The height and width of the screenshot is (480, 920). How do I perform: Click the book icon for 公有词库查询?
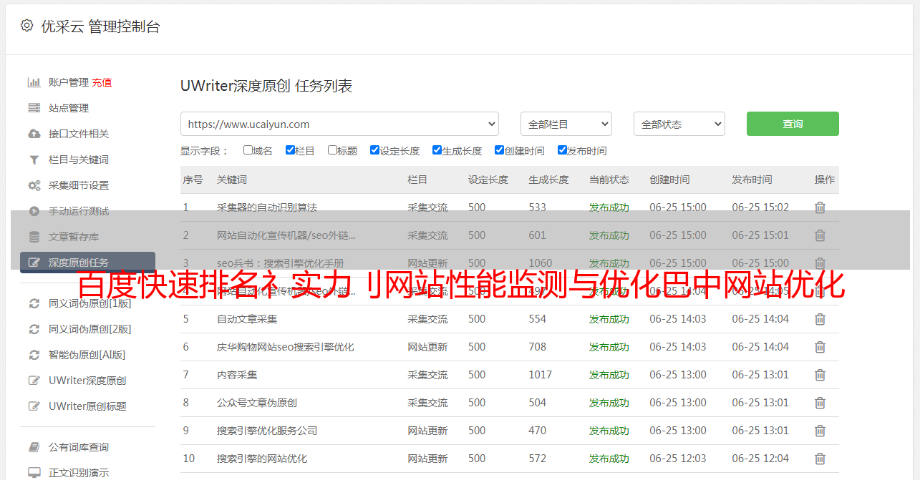[34, 447]
